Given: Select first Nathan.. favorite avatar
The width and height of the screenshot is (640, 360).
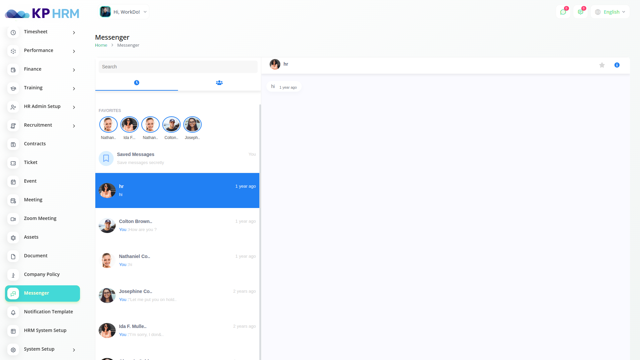Looking at the screenshot, I should 108,125.
